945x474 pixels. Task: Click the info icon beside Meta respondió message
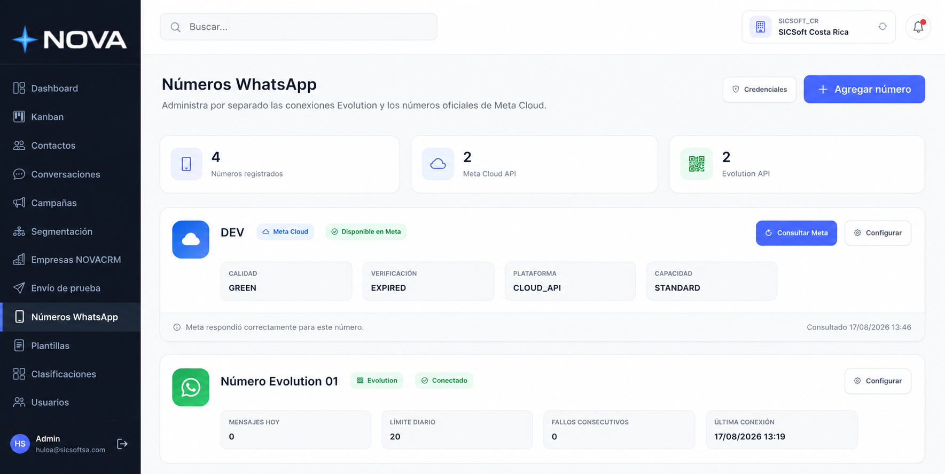point(177,327)
